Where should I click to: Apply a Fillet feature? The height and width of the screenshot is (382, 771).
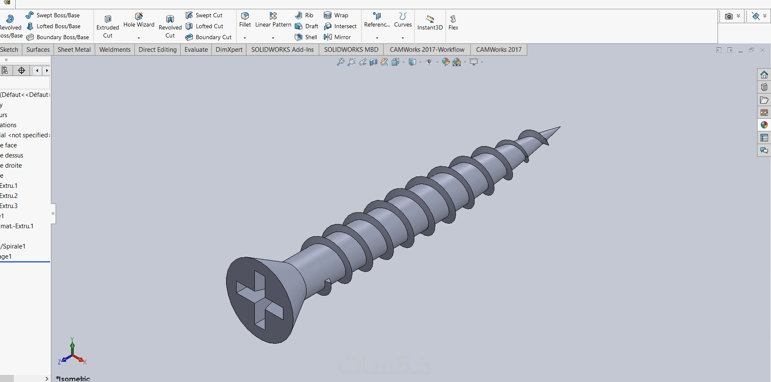245,20
